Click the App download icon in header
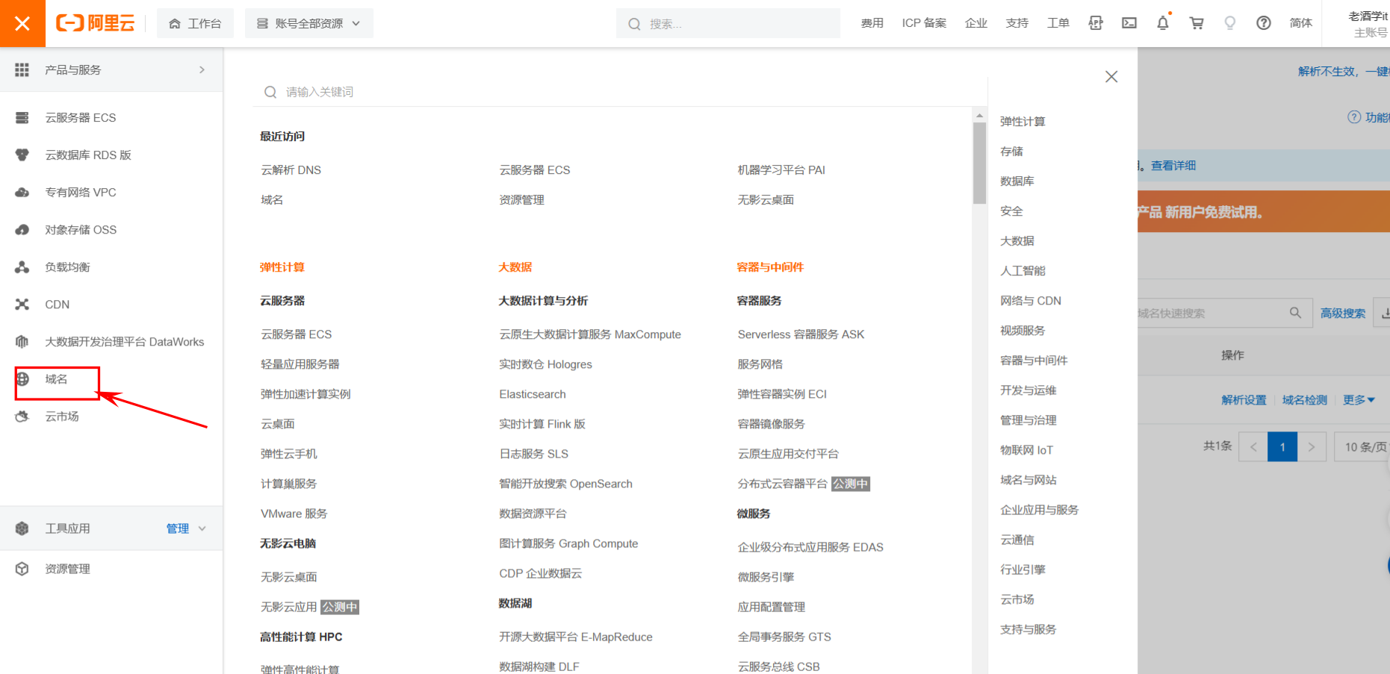This screenshot has height=674, width=1390. tap(1096, 23)
